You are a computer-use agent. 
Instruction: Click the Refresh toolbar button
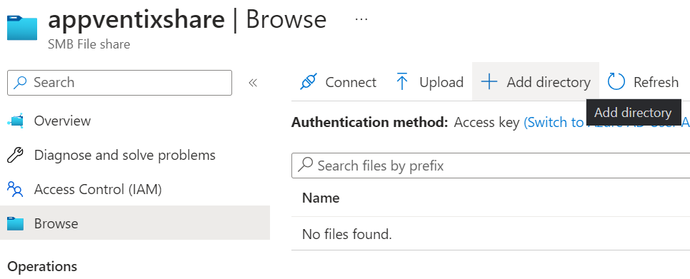click(x=644, y=82)
